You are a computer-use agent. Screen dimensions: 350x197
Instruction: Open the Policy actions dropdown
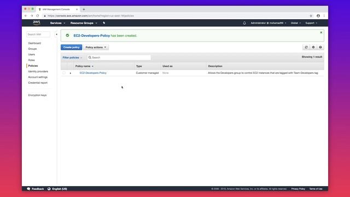96,47
